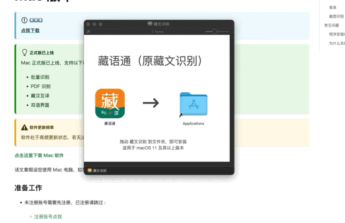
Task: Jump to 登录 in page outline
Action: (333, 7)
